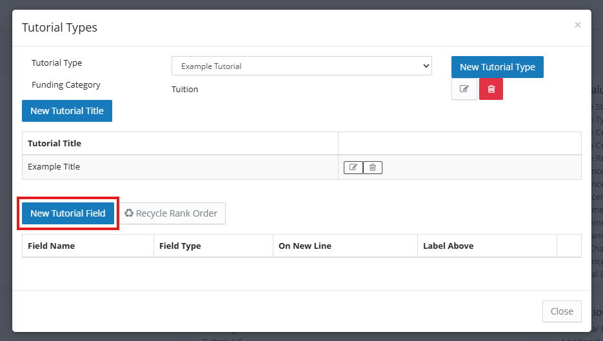Click the Tutorial Types dialog heading

click(x=60, y=28)
